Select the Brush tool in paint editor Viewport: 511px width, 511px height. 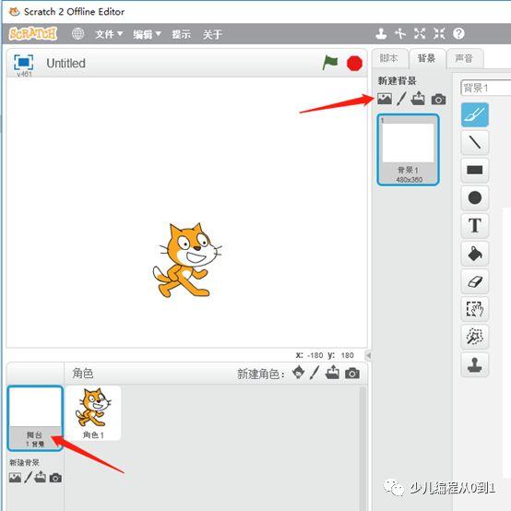pos(475,114)
